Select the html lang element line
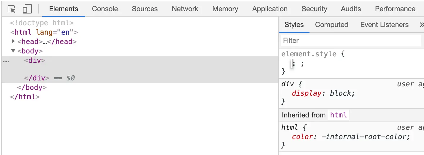 coord(44,32)
